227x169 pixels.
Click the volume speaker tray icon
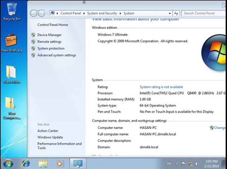tap(197, 164)
